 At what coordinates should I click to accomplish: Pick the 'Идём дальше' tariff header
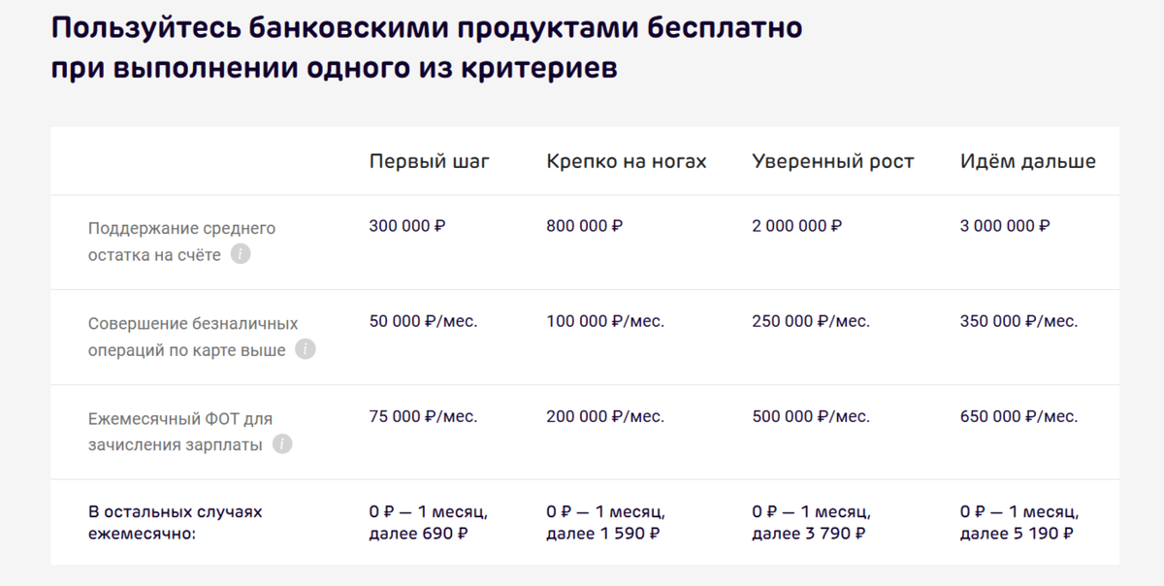[x=1028, y=162]
